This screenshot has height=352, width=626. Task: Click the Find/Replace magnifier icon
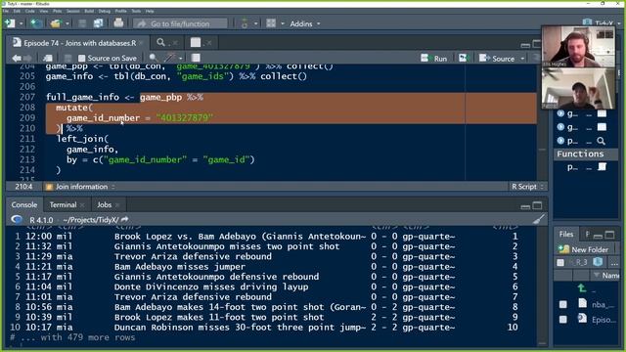153,58
